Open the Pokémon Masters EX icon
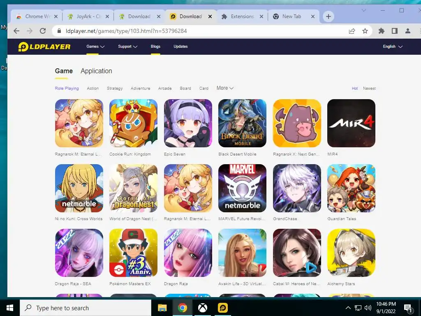 pyautogui.click(x=134, y=253)
